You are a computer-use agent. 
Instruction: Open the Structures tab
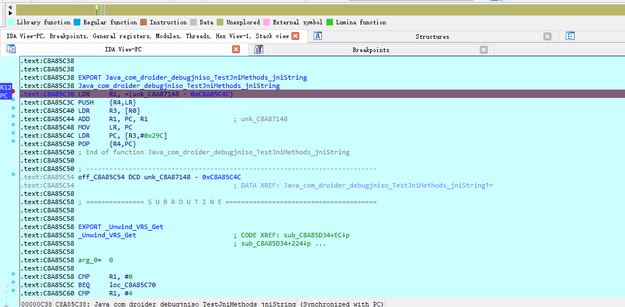[432, 37]
